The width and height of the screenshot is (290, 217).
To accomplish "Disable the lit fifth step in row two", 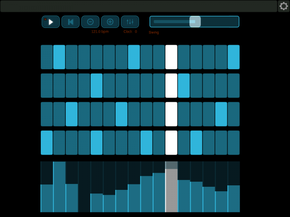I will pyautogui.click(x=97, y=85).
